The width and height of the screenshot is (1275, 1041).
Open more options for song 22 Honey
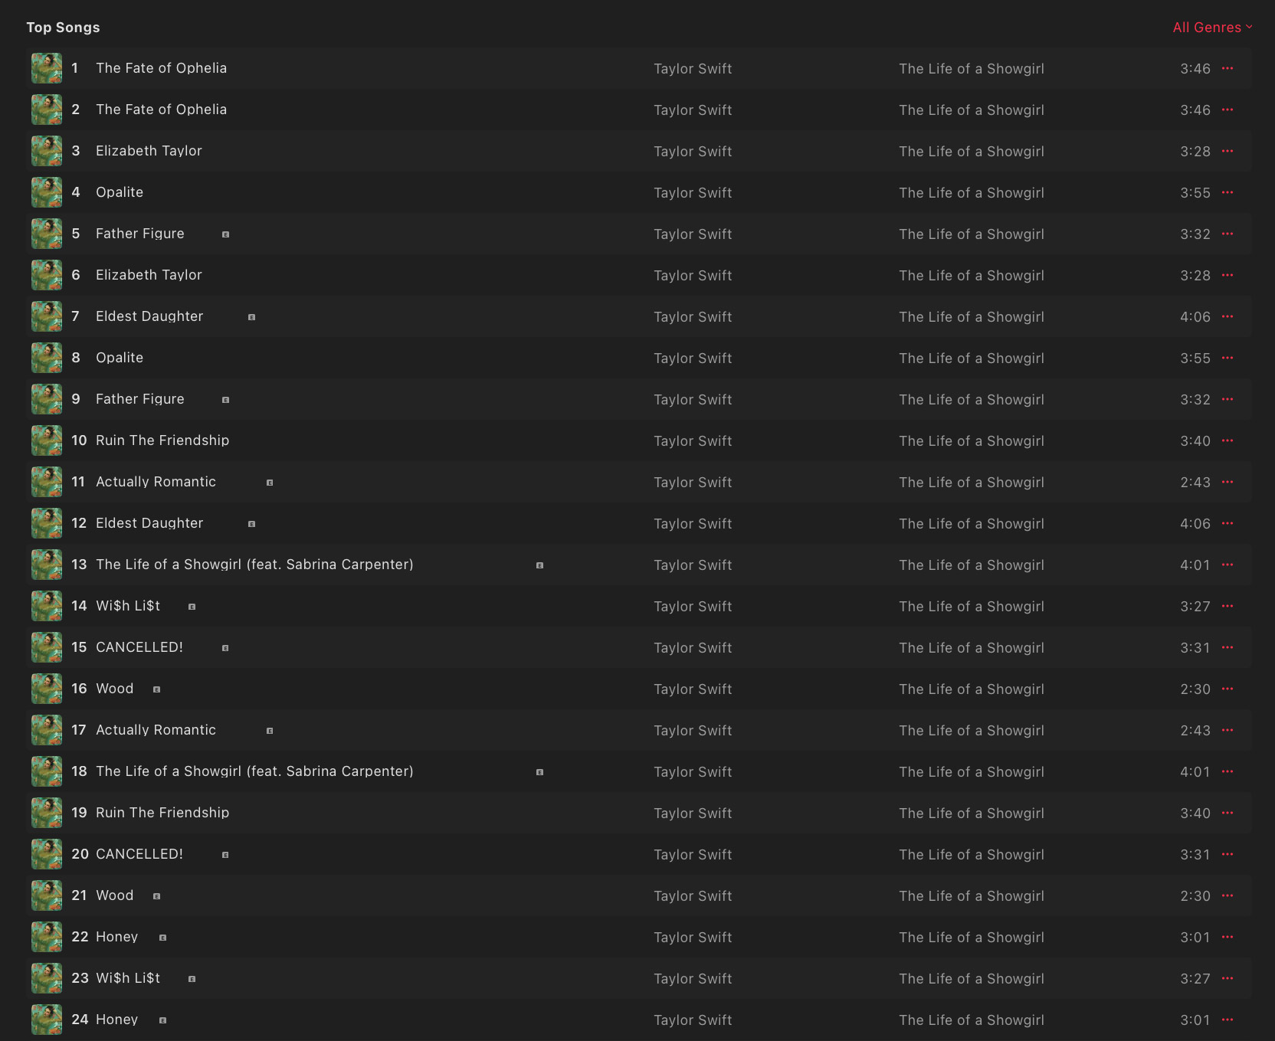[x=1227, y=937]
